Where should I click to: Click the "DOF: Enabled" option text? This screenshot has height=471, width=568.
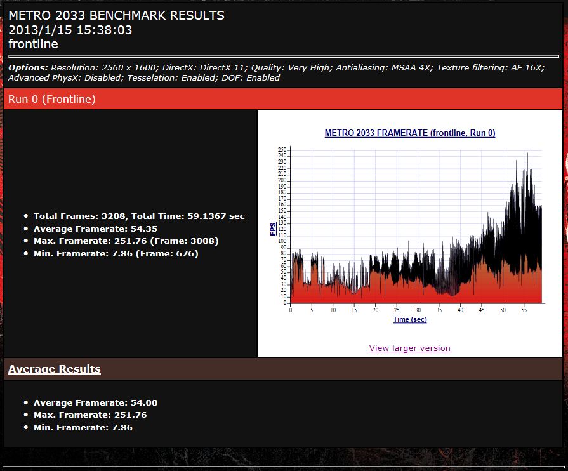pyautogui.click(x=251, y=78)
